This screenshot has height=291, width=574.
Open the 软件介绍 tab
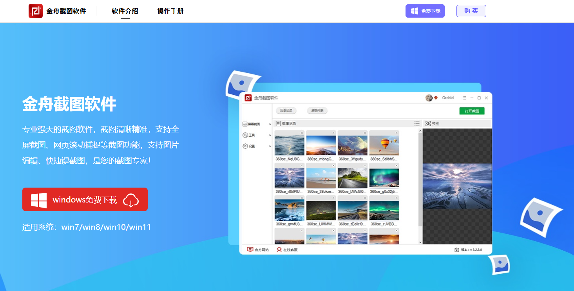pos(125,11)
